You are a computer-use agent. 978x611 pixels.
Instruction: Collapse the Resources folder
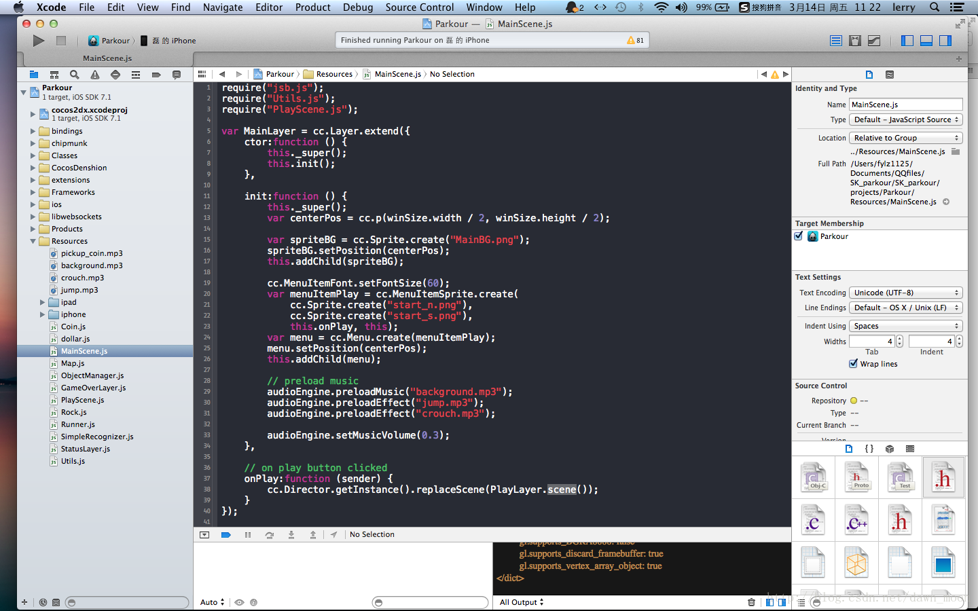[33, 241]
